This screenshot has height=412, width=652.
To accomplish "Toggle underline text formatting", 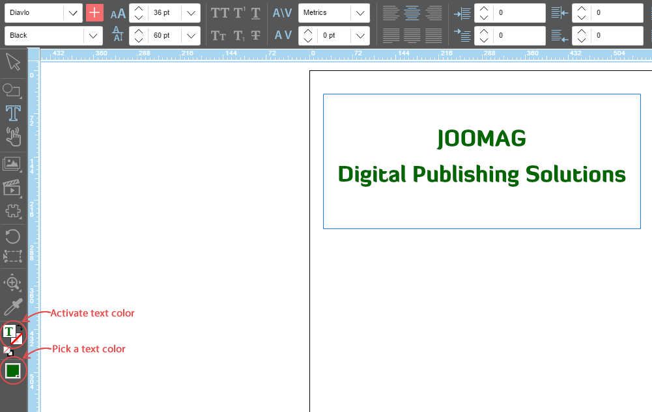I will [x=256, y=13].
